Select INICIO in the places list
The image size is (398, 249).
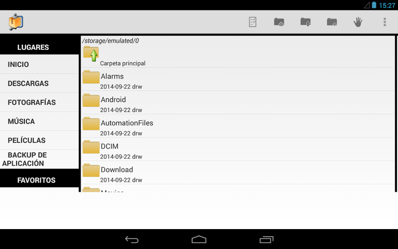pos(39,64)
